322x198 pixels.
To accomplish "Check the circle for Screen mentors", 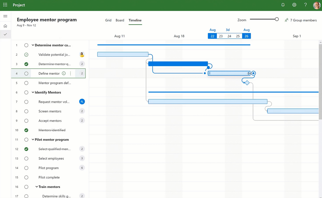I will point(26,111).
